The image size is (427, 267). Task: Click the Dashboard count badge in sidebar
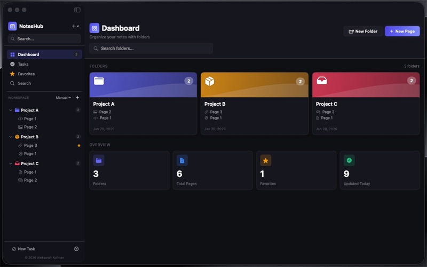(76, 54)
